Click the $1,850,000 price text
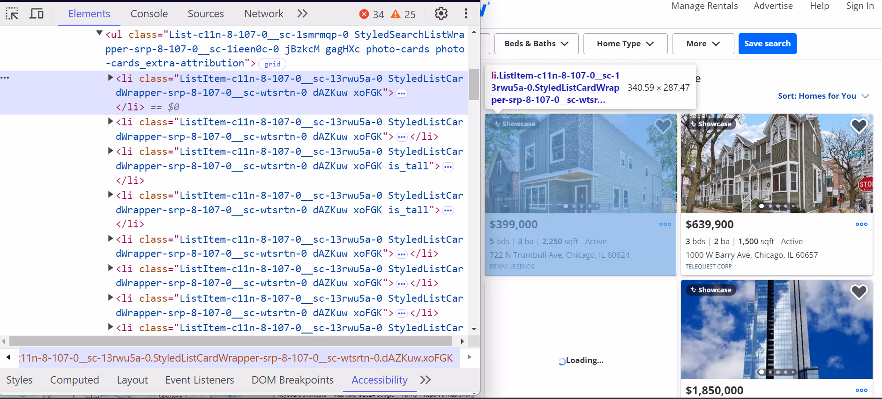Image resolution: width=882 pixels, height=399 pixels. click(x=714, y=390)
